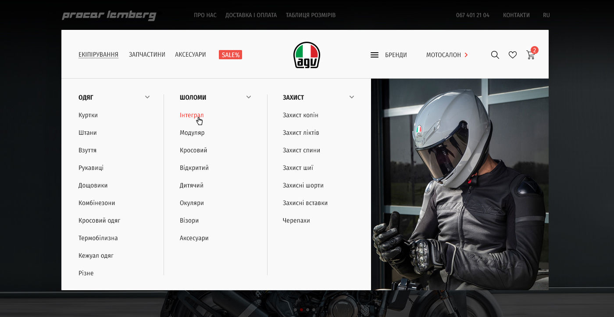
Task: Click the red SALE% badge
Action: tap(230, 55)
